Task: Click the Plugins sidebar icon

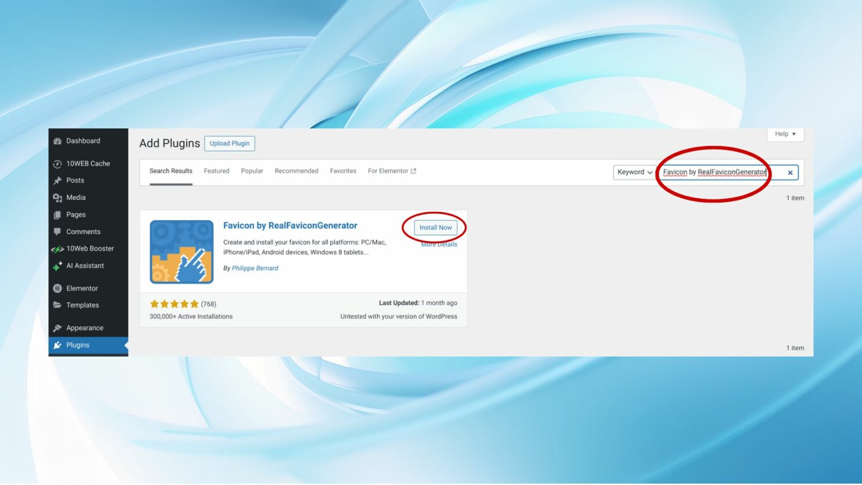Action: 58,344
